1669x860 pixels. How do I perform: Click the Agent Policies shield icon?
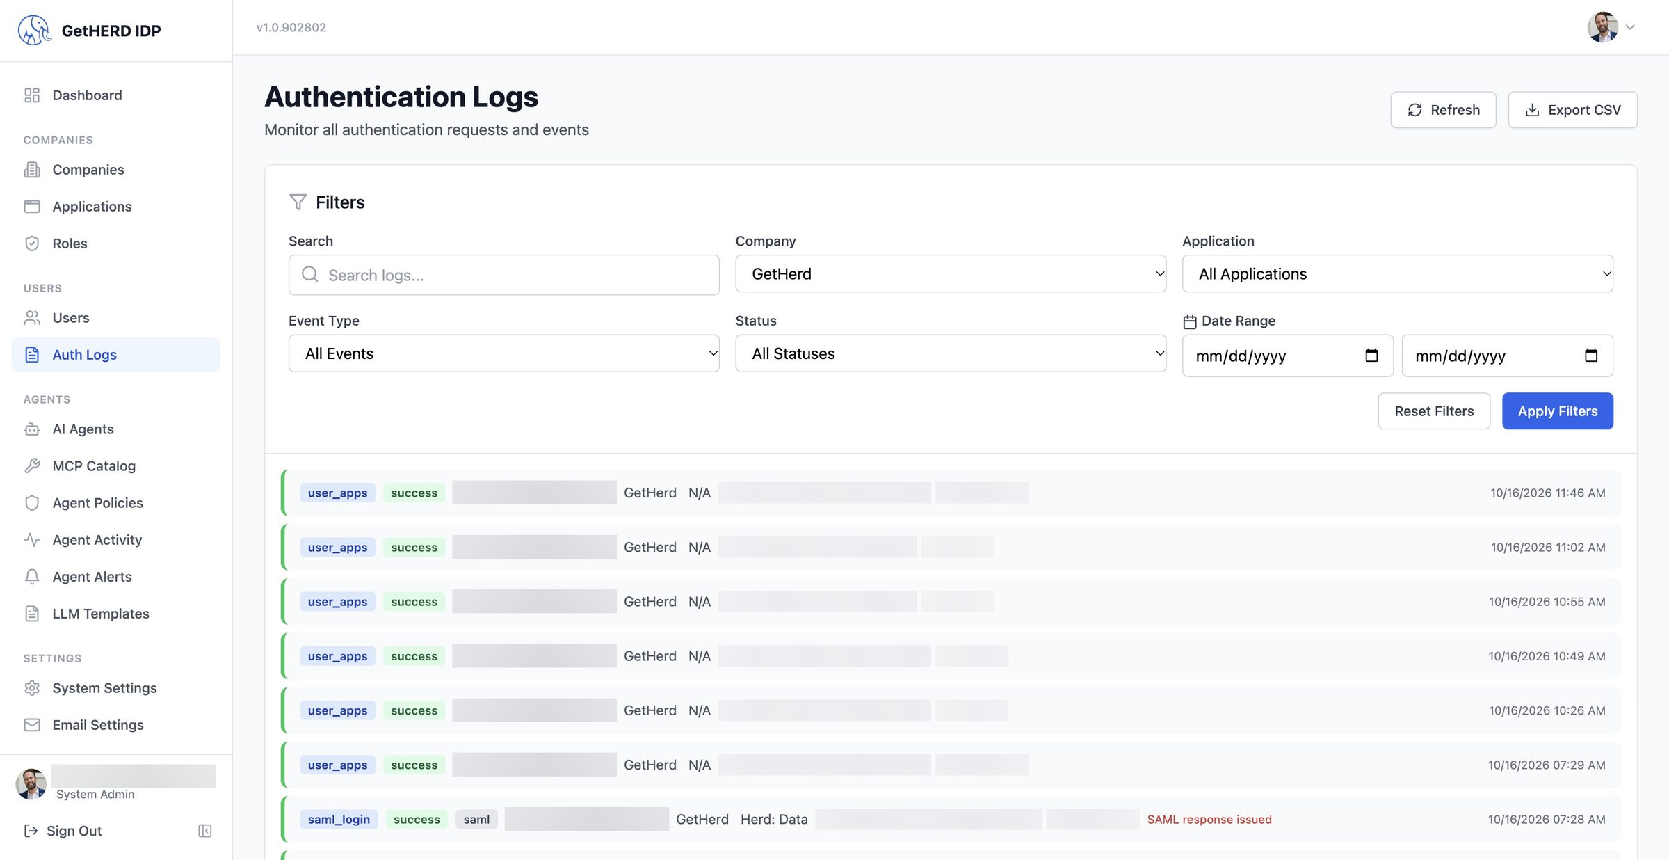(x=32, y=503)
